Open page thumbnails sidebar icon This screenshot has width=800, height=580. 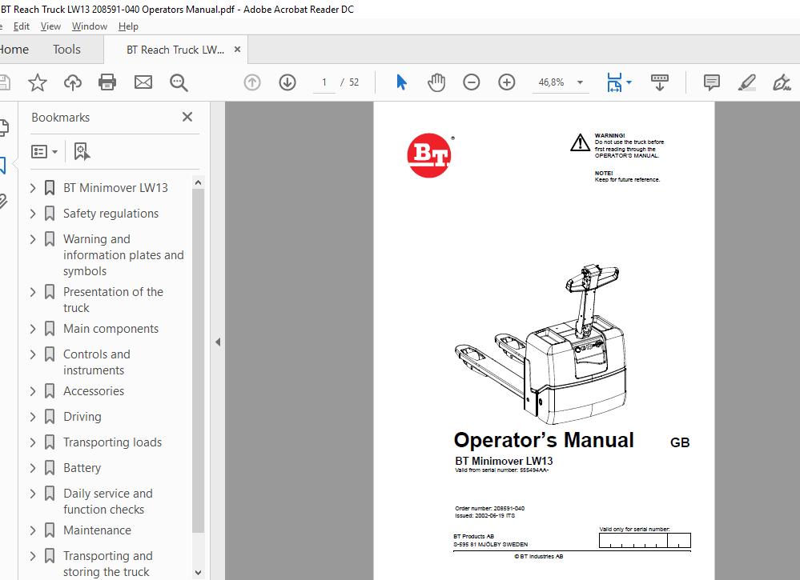point(3,127)
